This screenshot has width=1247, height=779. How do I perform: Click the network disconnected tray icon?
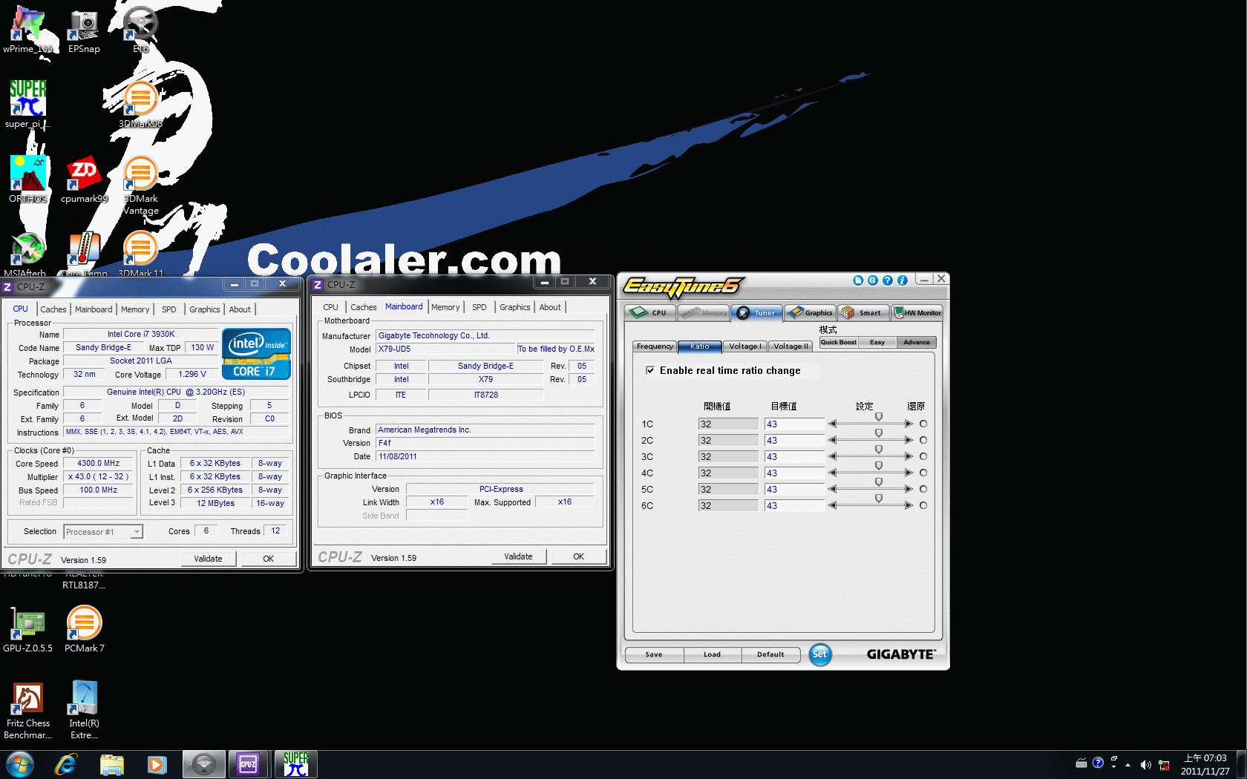pos(1164,764)
